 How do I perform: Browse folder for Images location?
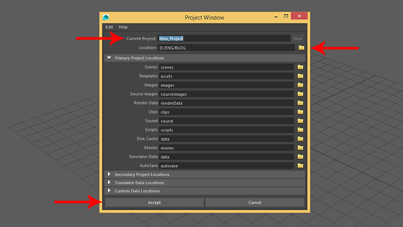click(300, 85)
